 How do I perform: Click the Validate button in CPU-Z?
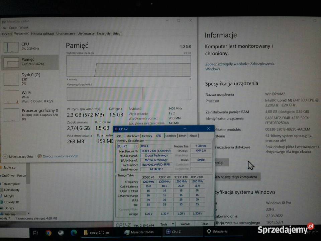[185, 224]
